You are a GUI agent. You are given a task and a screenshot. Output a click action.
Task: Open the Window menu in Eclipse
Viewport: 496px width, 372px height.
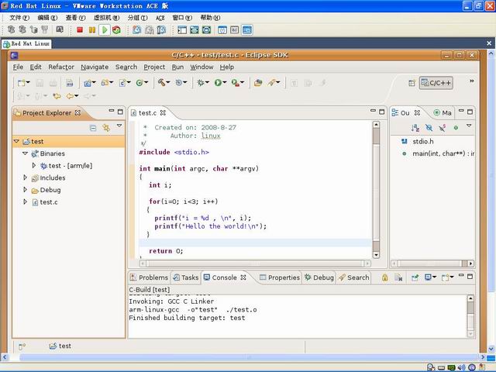201,67
